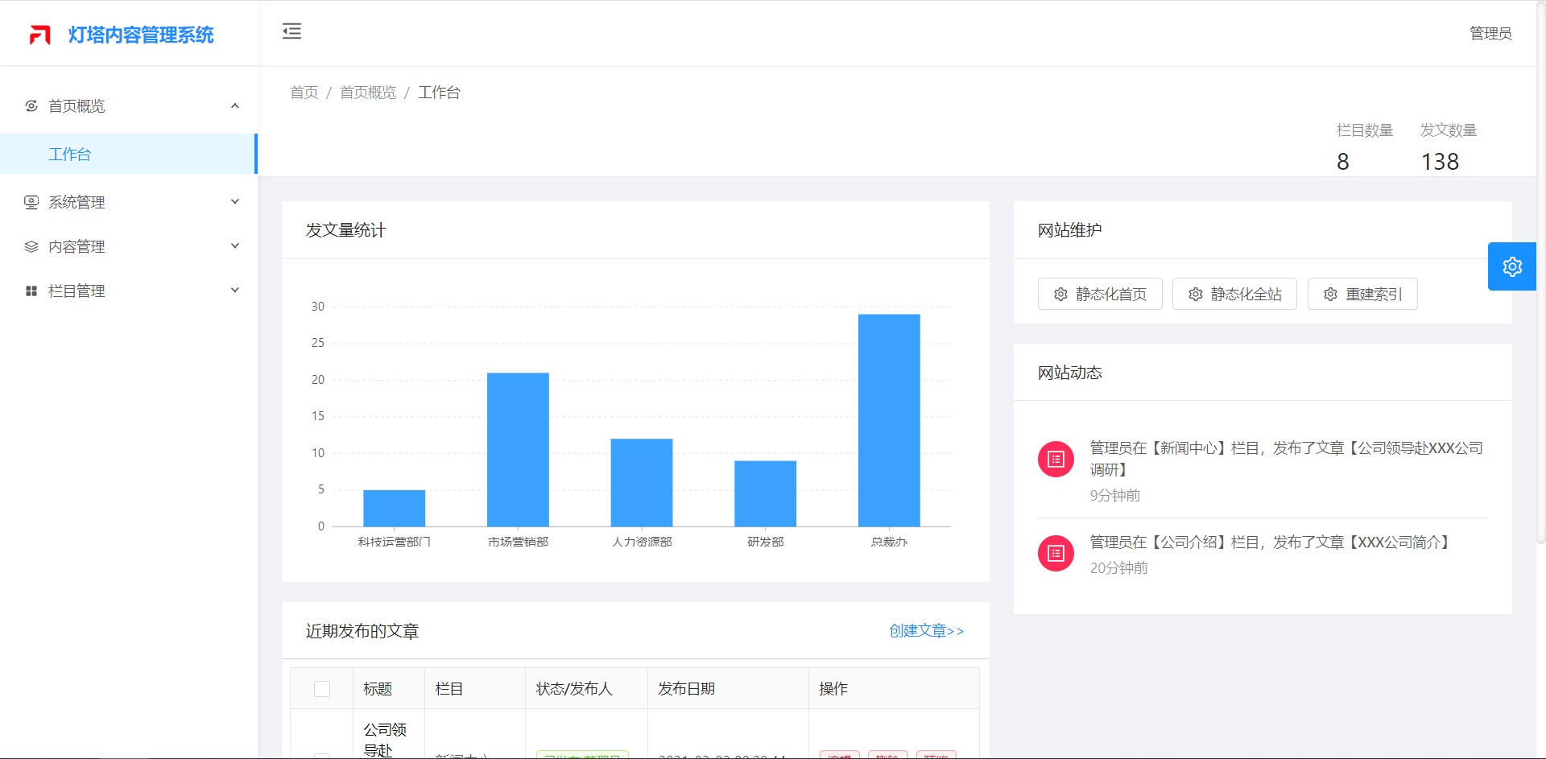Click the red icon beside 新闻中心 activity
1546x759 pixels.
tap(1056, 459)
